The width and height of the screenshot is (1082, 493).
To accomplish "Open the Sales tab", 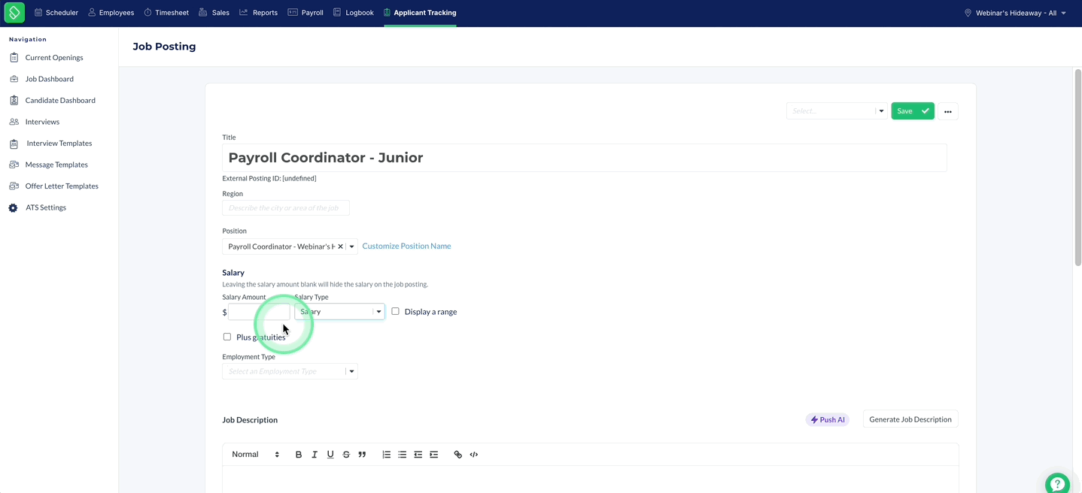I will (x=214, y=13).
